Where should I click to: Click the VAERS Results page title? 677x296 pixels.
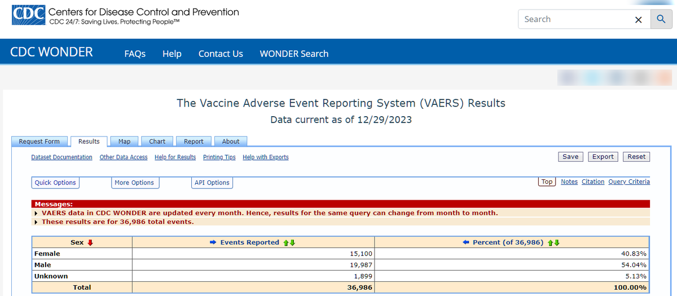pos(341,103)
